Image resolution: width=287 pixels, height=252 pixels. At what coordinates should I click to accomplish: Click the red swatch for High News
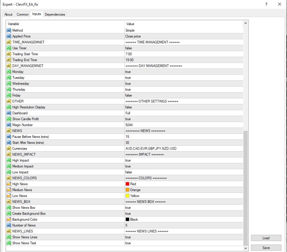pos(127,184)
